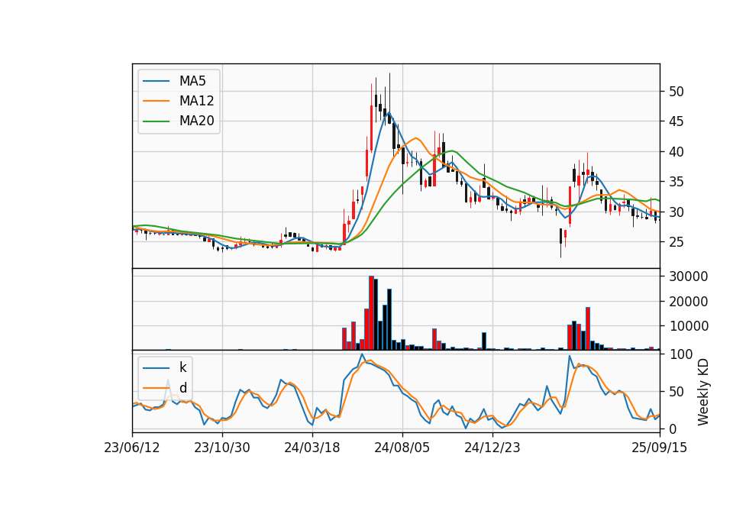The image size is (733, 527).
Task: Click the 24/12/23 date axis label
Action: click(x=492, y=448)
